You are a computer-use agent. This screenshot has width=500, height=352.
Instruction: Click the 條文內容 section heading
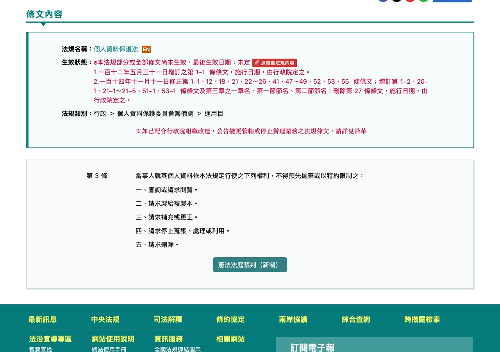click(x=44, y=14)
